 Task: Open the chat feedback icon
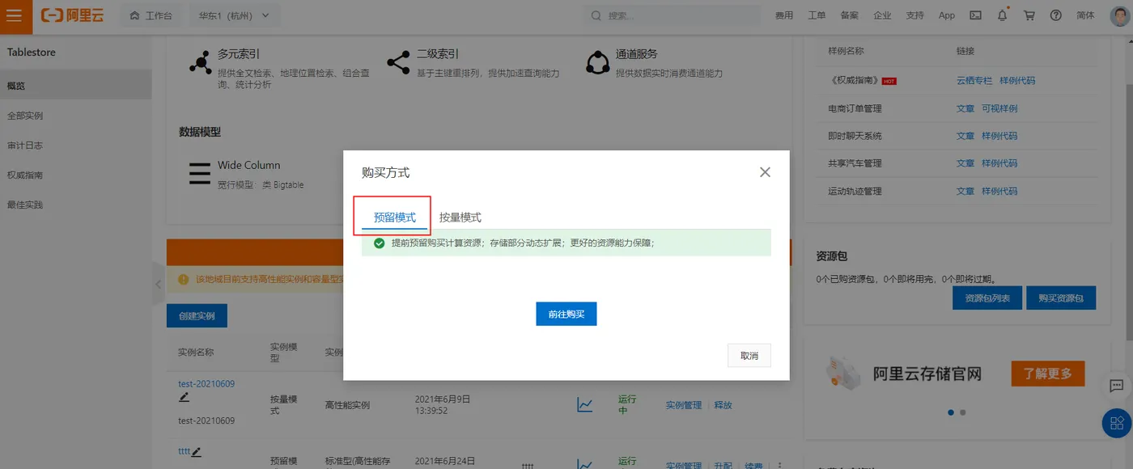click(x=1117, y=386)
